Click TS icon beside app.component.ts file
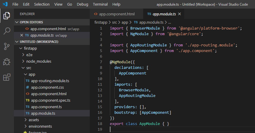The width and height of the screenshot is (255, 133). pyautogui.click(x=28, y=107)
